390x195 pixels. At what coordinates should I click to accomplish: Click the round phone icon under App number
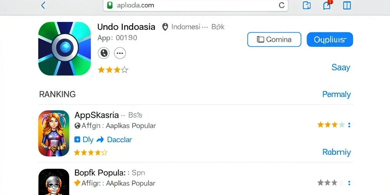click(104, 53)
